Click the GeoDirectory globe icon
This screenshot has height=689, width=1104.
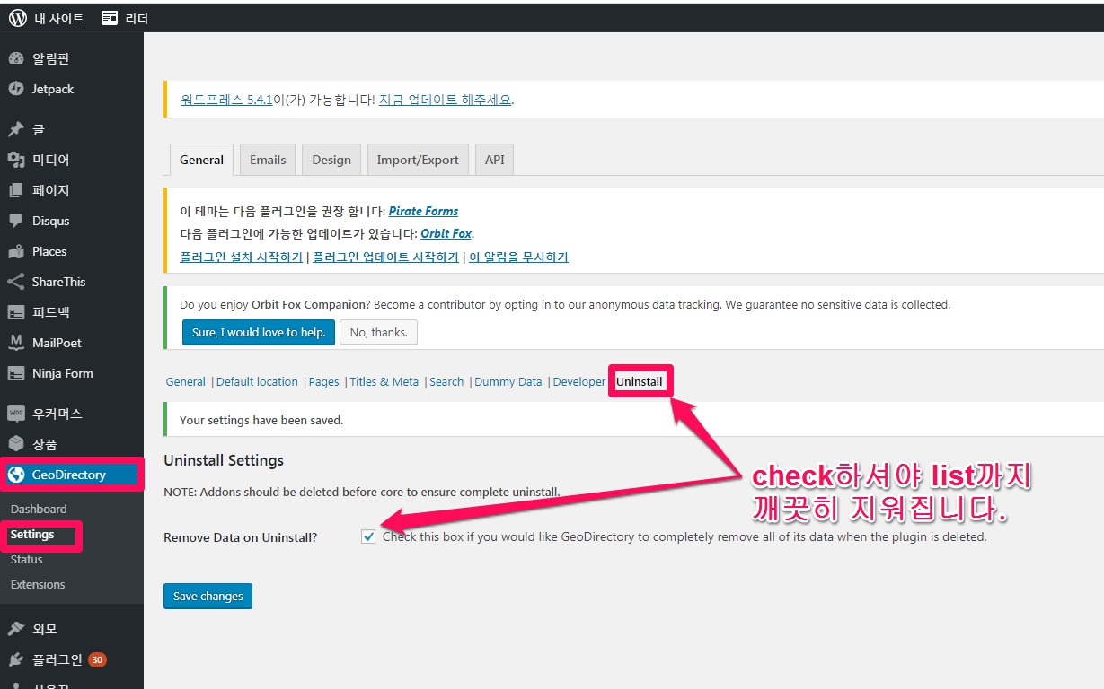point(16,475)
